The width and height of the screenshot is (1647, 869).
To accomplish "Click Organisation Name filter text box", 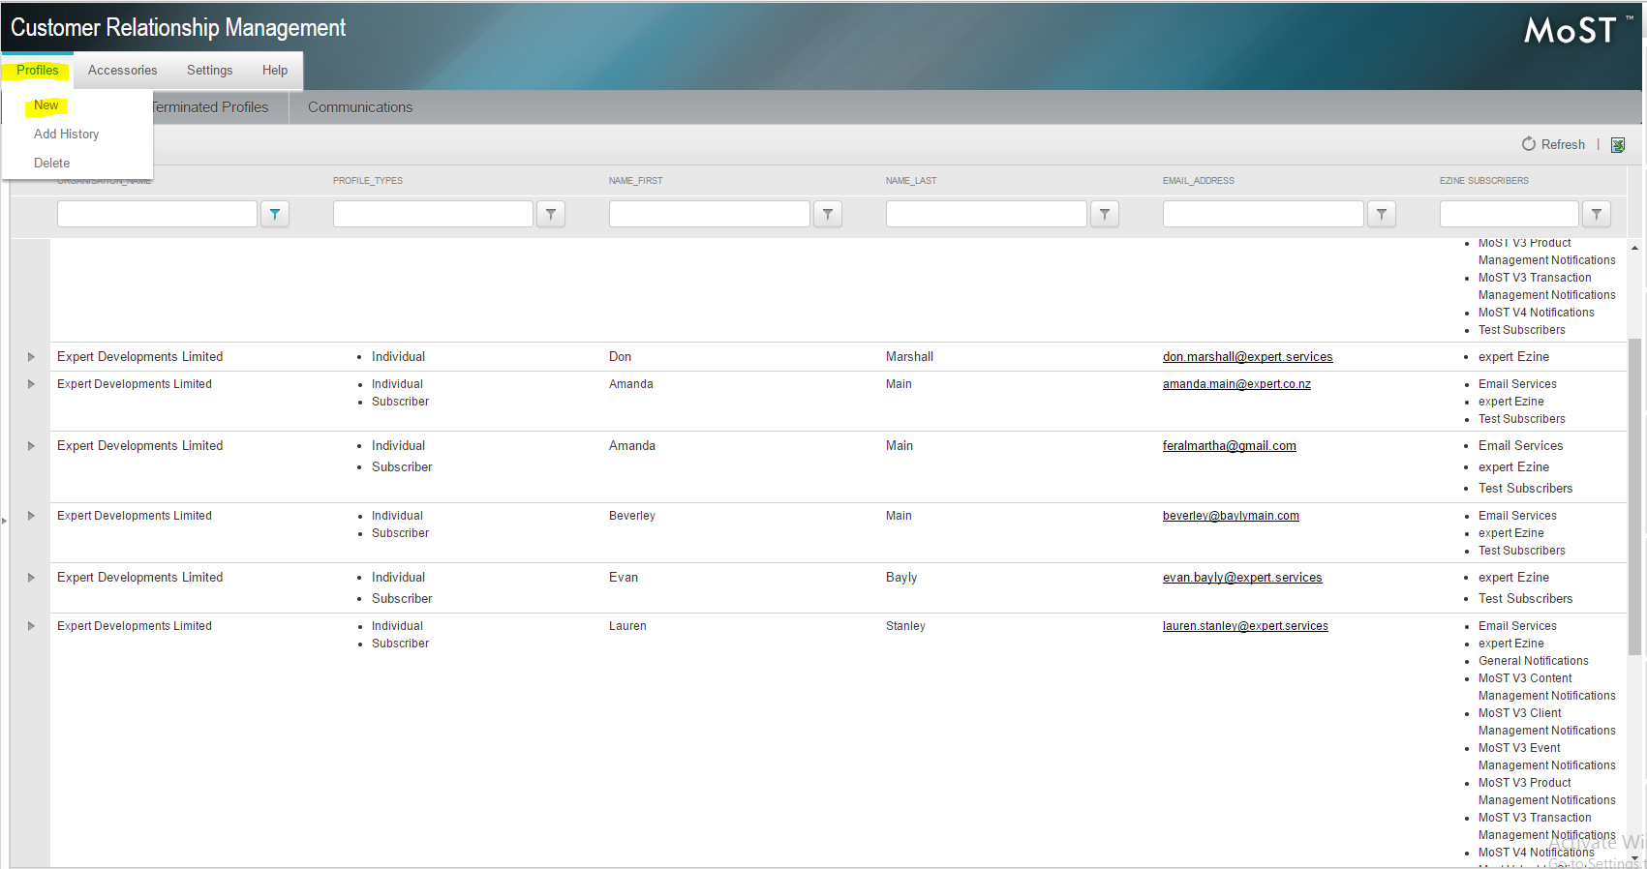I will coord(157,214).
